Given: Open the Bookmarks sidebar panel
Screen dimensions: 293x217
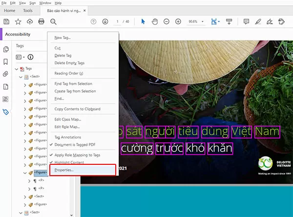Looking at the screenshot, I should click(6, 62).
